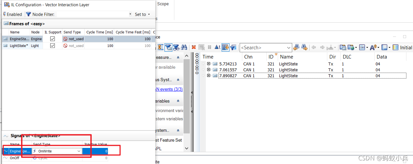
Task: Collapse the 'easure...' sidebar section
Action: [x=178, y=57]
